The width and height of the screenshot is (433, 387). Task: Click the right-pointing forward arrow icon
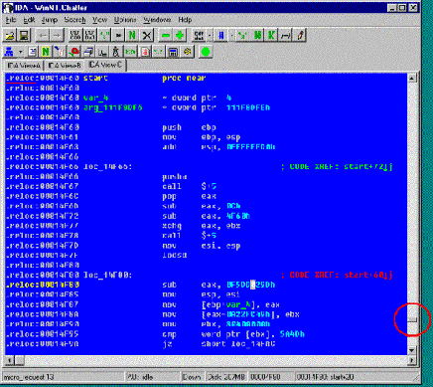[57, 35]
